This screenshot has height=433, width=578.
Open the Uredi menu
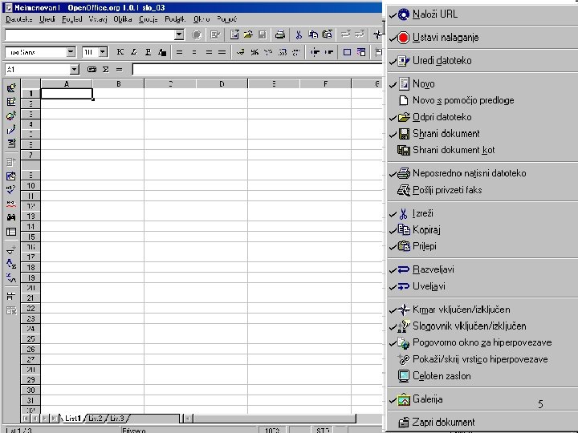point(47,19)
